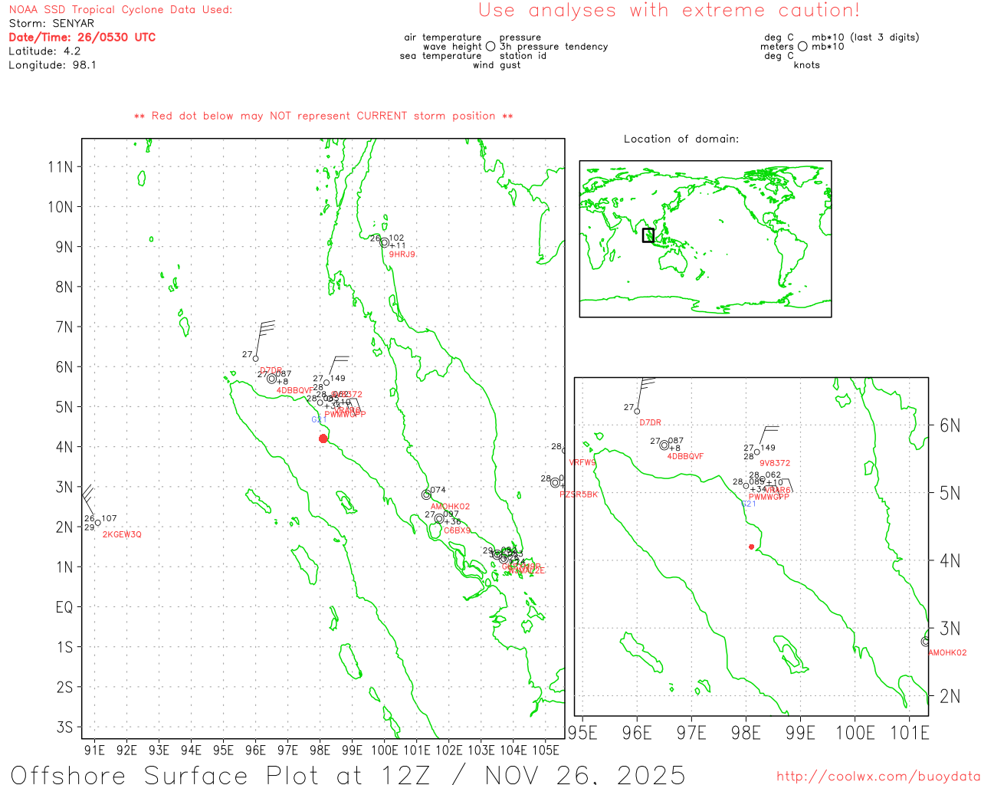Click the world overview map thumbnail
The width and height of the screenshot is (981, 785).
705,238
